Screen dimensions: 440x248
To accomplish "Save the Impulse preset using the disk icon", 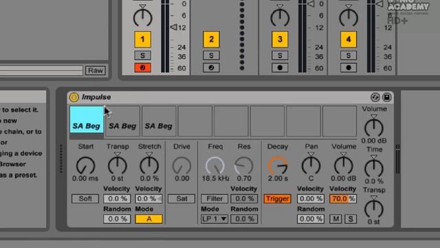I will point(386,97).
